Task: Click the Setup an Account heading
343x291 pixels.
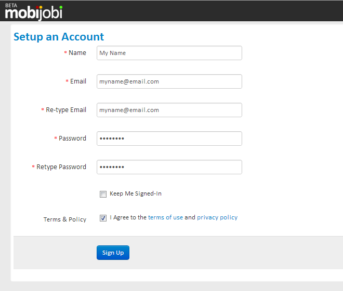Action: (59, 37)
